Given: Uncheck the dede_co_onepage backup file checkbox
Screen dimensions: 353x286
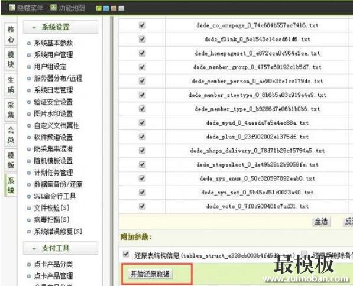Looking at the screenshot, I should click(142, 25).
